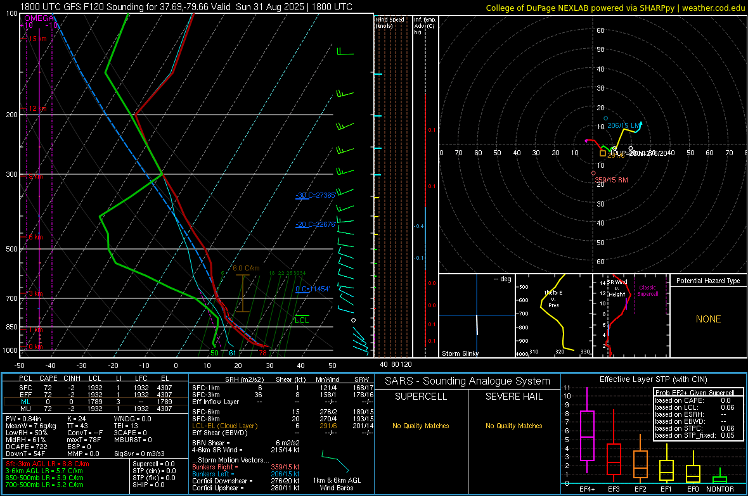This screenshot has height=496, width=748.
Task: Select the Classic Supercell label
Action: pyautogui.click(x=647, y=291)
